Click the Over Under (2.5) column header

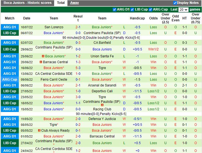[166, 18]
